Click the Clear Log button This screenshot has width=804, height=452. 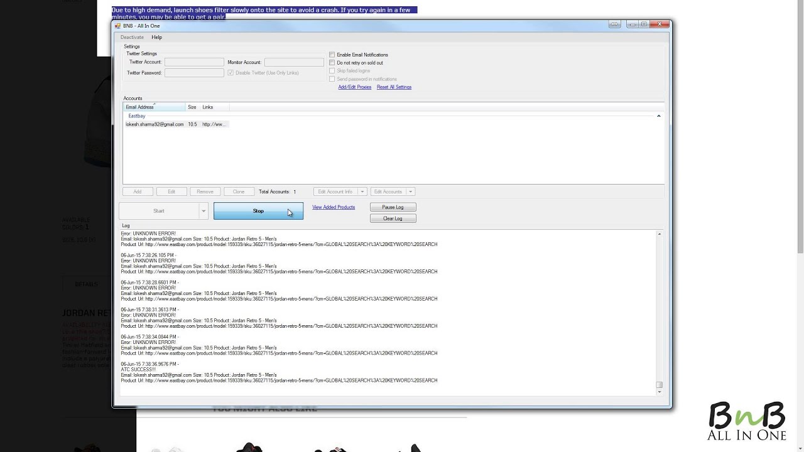point(393,218)
